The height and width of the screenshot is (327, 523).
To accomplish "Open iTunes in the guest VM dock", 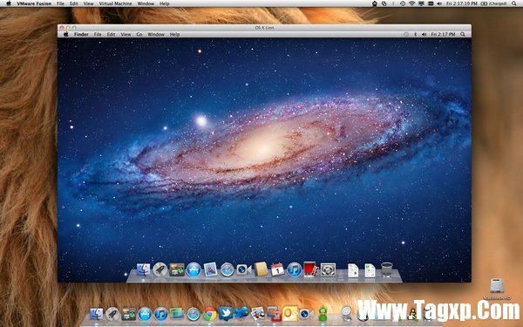I will tap(295, 269).
